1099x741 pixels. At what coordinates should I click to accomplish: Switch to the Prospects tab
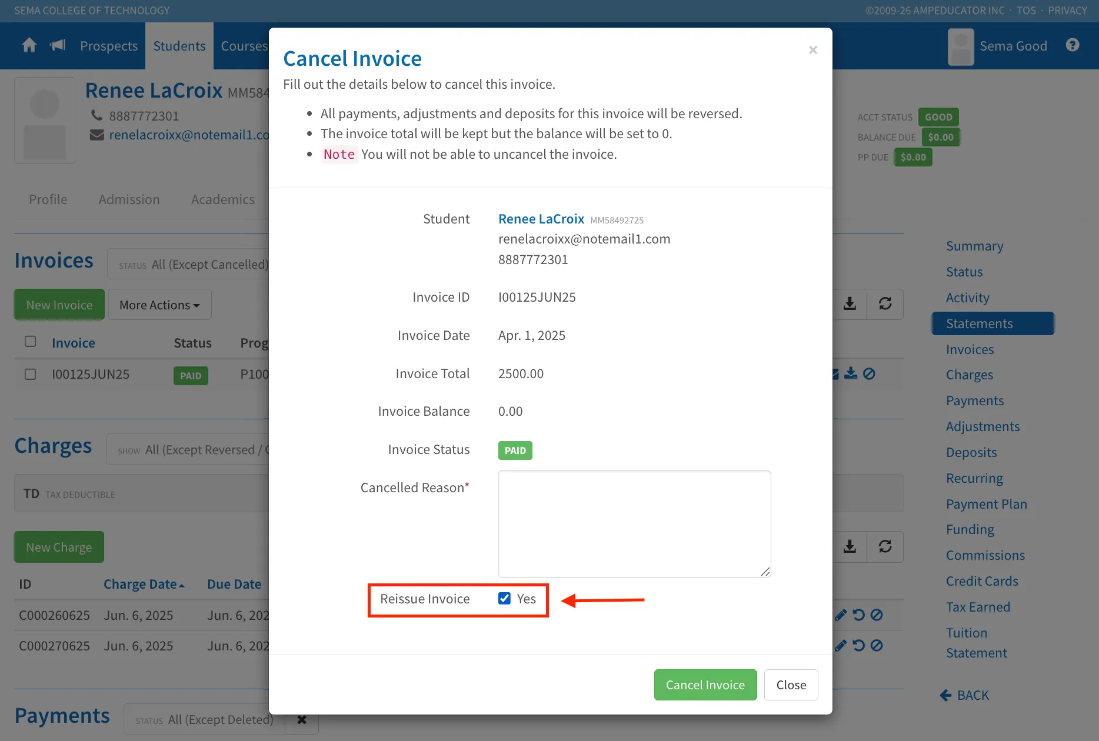tap(109, 46)
